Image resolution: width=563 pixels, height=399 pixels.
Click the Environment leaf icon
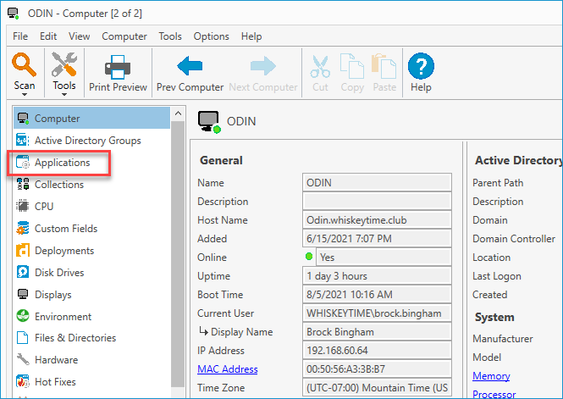23,316
